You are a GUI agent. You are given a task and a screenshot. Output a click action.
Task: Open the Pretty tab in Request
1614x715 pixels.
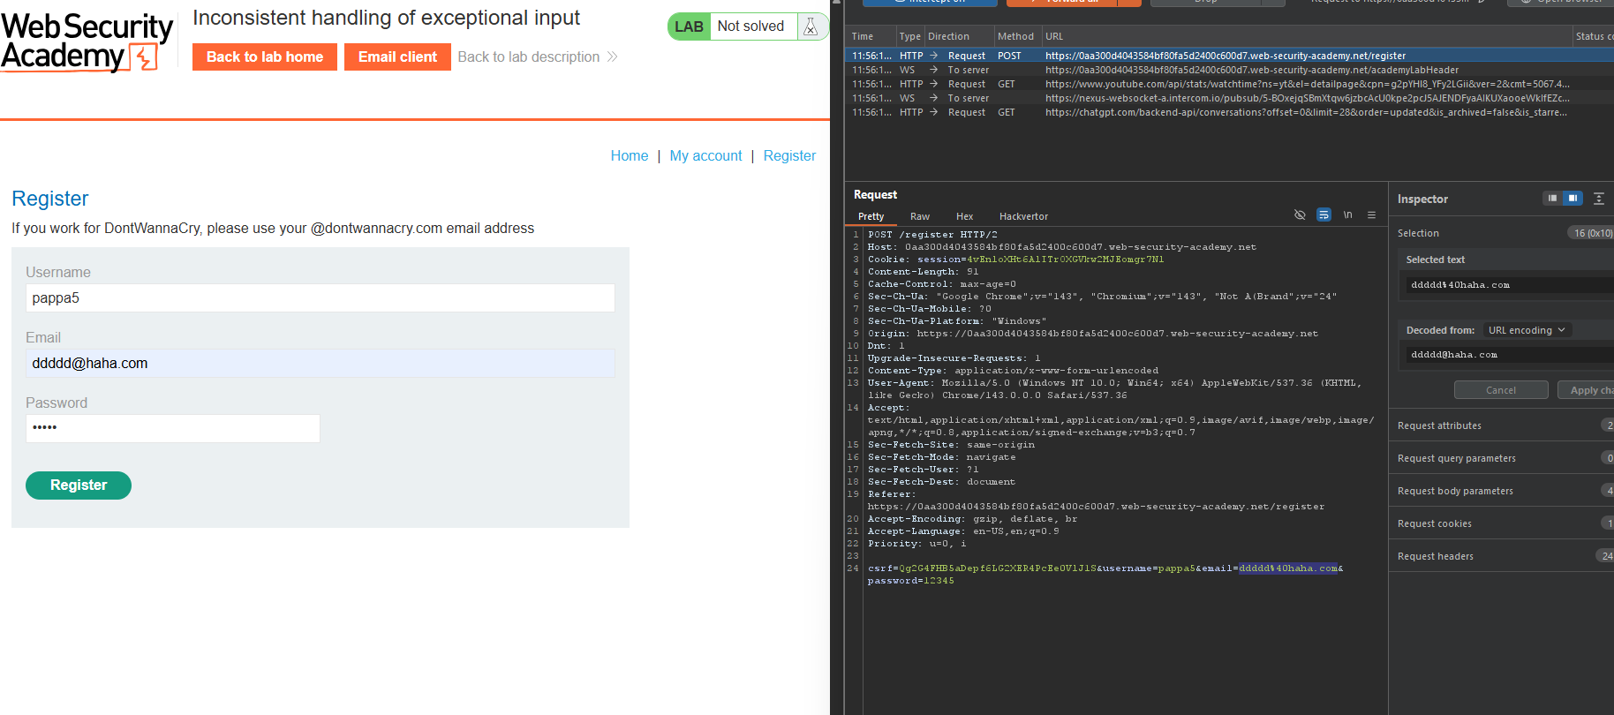pyautogui.click(x=871, y=216)
